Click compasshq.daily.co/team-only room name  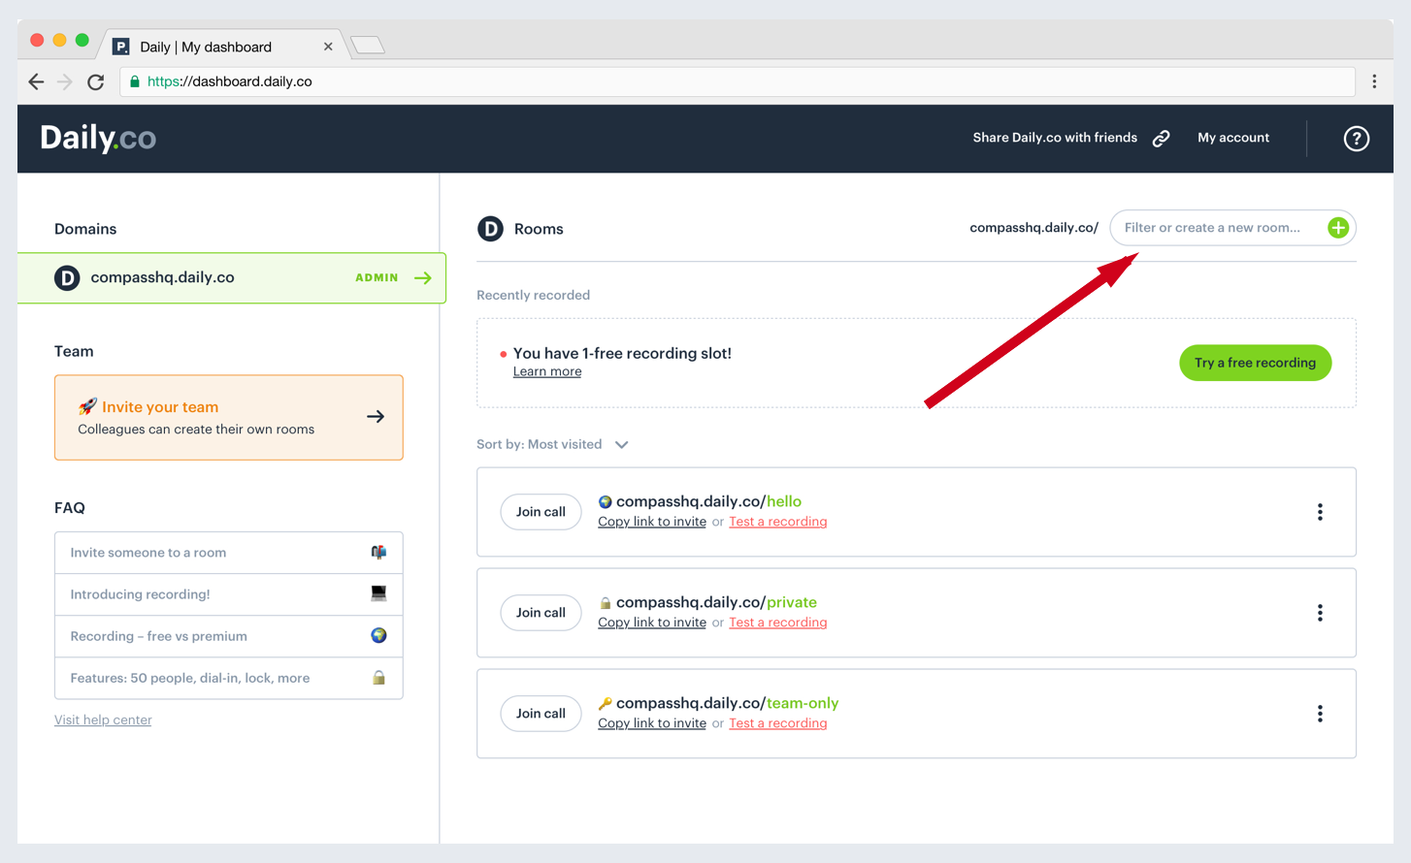(x=727, y=703)
